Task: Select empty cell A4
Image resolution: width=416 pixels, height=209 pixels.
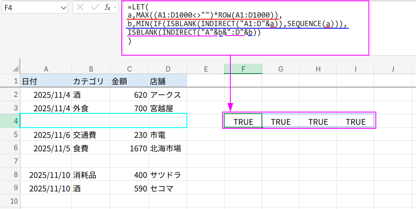Action: (46, 121)
